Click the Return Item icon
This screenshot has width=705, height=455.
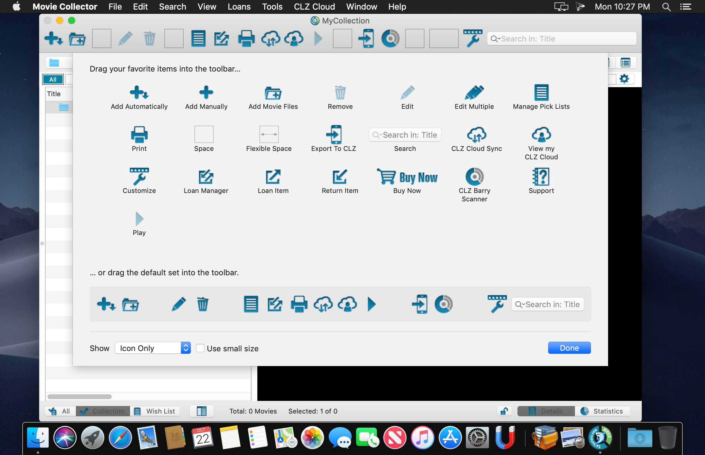[340, 177]
